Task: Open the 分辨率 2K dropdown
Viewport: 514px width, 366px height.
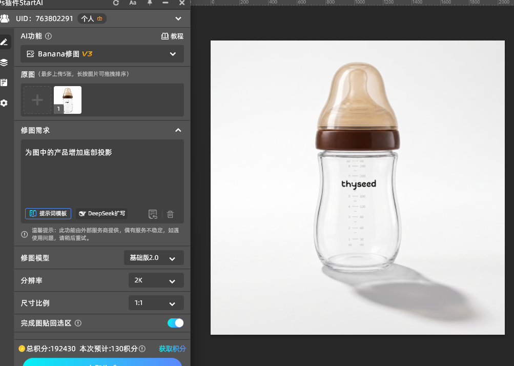Action: pyautogui.click(x=156, y=280)
